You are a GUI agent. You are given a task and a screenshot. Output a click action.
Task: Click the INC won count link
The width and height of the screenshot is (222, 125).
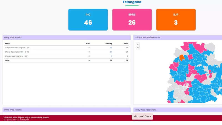point(89,48)
